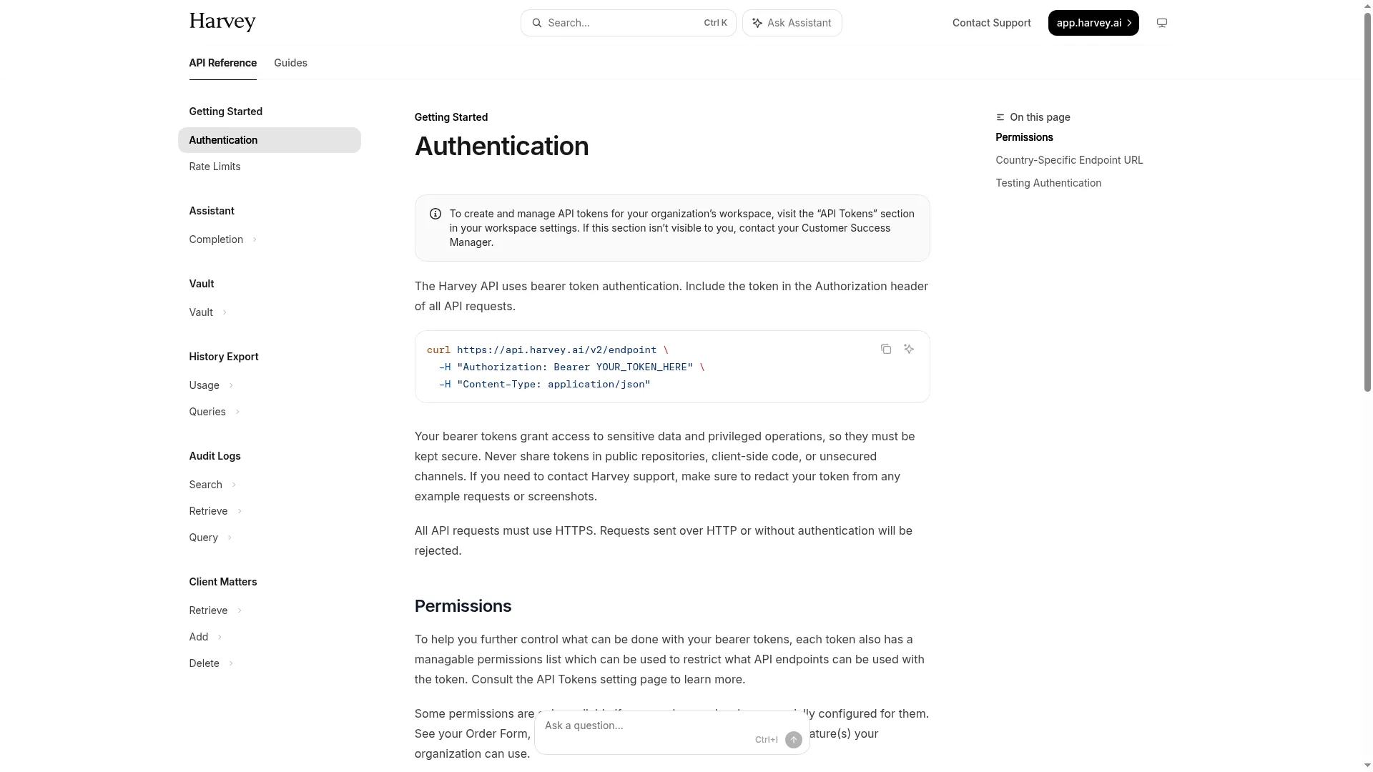Send the question with the arrow button
Screen dimensions: 1373x772
(x=794, y=740)
